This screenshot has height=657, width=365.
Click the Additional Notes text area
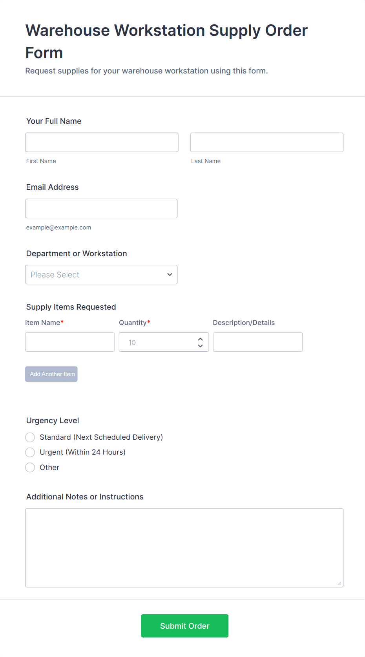coord(184,548)
